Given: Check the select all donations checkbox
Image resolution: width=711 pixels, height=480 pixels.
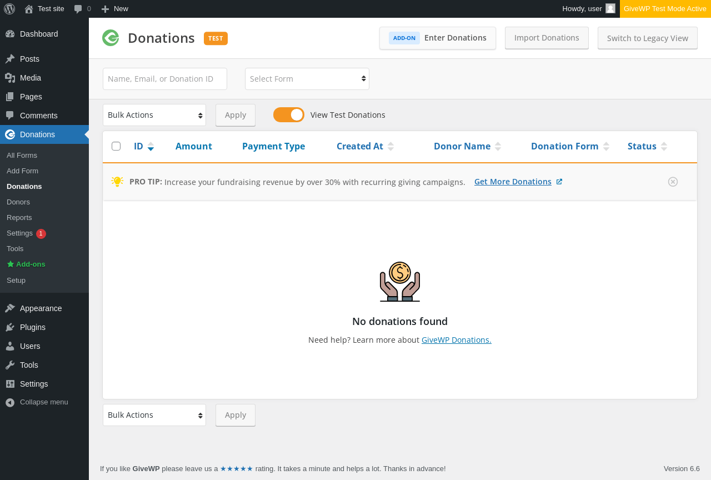Looking at the screenshot, I should [x=116, y=146].
